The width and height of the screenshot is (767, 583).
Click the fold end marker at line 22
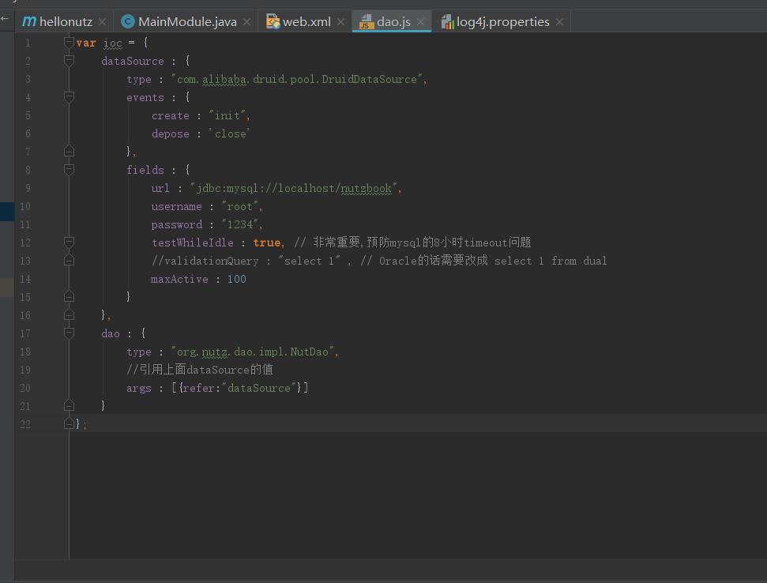[x=69, y=423]
